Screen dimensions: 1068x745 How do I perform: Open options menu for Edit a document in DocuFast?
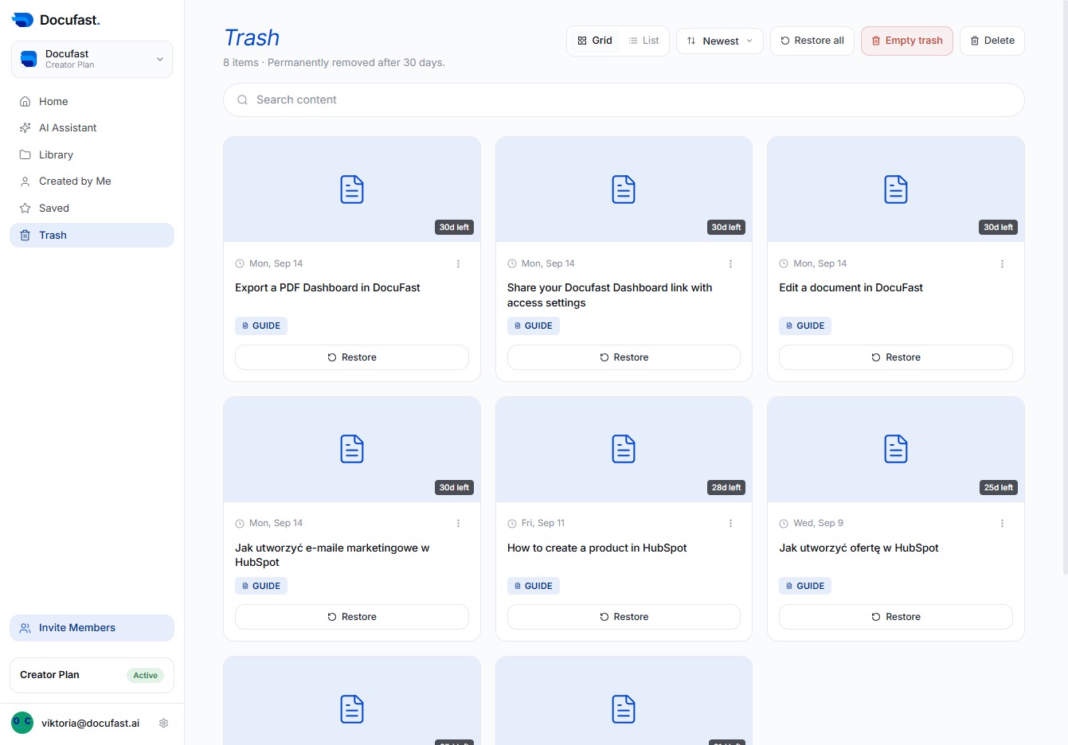point(1002,263)
